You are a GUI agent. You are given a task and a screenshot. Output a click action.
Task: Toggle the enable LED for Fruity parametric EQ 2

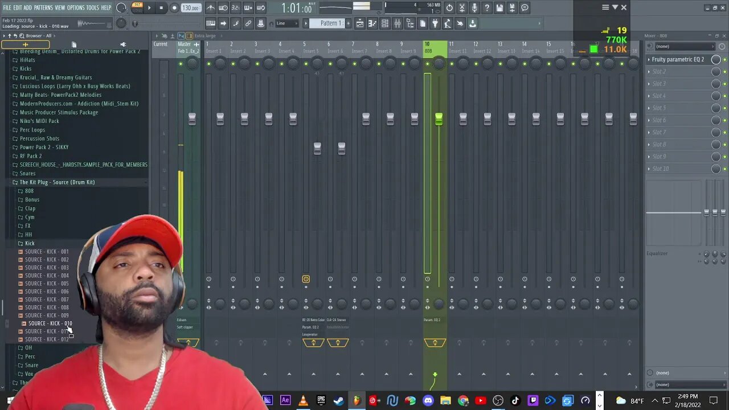pyautogui.click(x=724, y=59)
